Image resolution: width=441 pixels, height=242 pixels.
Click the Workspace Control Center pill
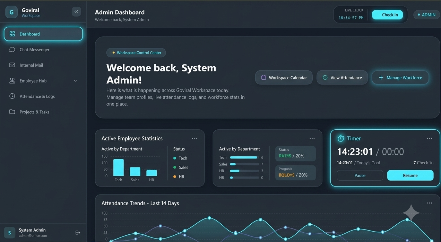click(x=136, y=53)
